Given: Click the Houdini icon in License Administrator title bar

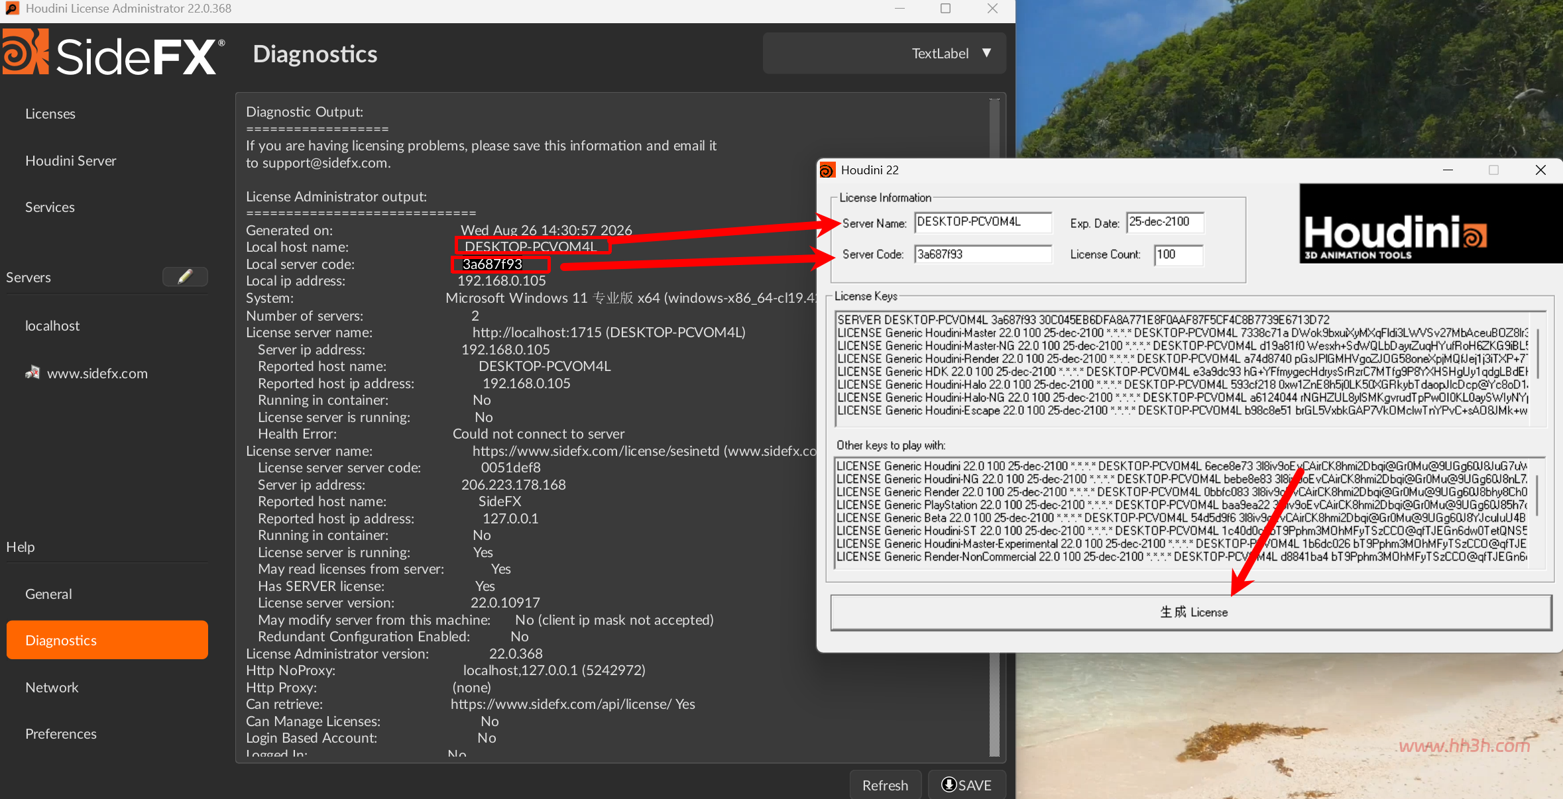Looking at the screenshot, I should (12, 9).
